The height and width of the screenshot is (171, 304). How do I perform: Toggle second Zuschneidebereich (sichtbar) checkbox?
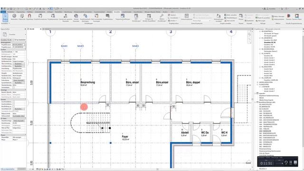tap(14, 104)
